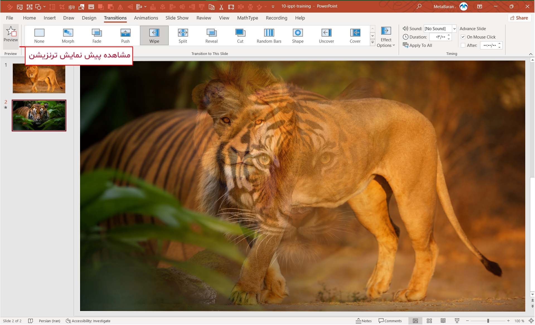Select the Shape transition
The width and height of the screenshot is (535, 325).
pos(297,35)
